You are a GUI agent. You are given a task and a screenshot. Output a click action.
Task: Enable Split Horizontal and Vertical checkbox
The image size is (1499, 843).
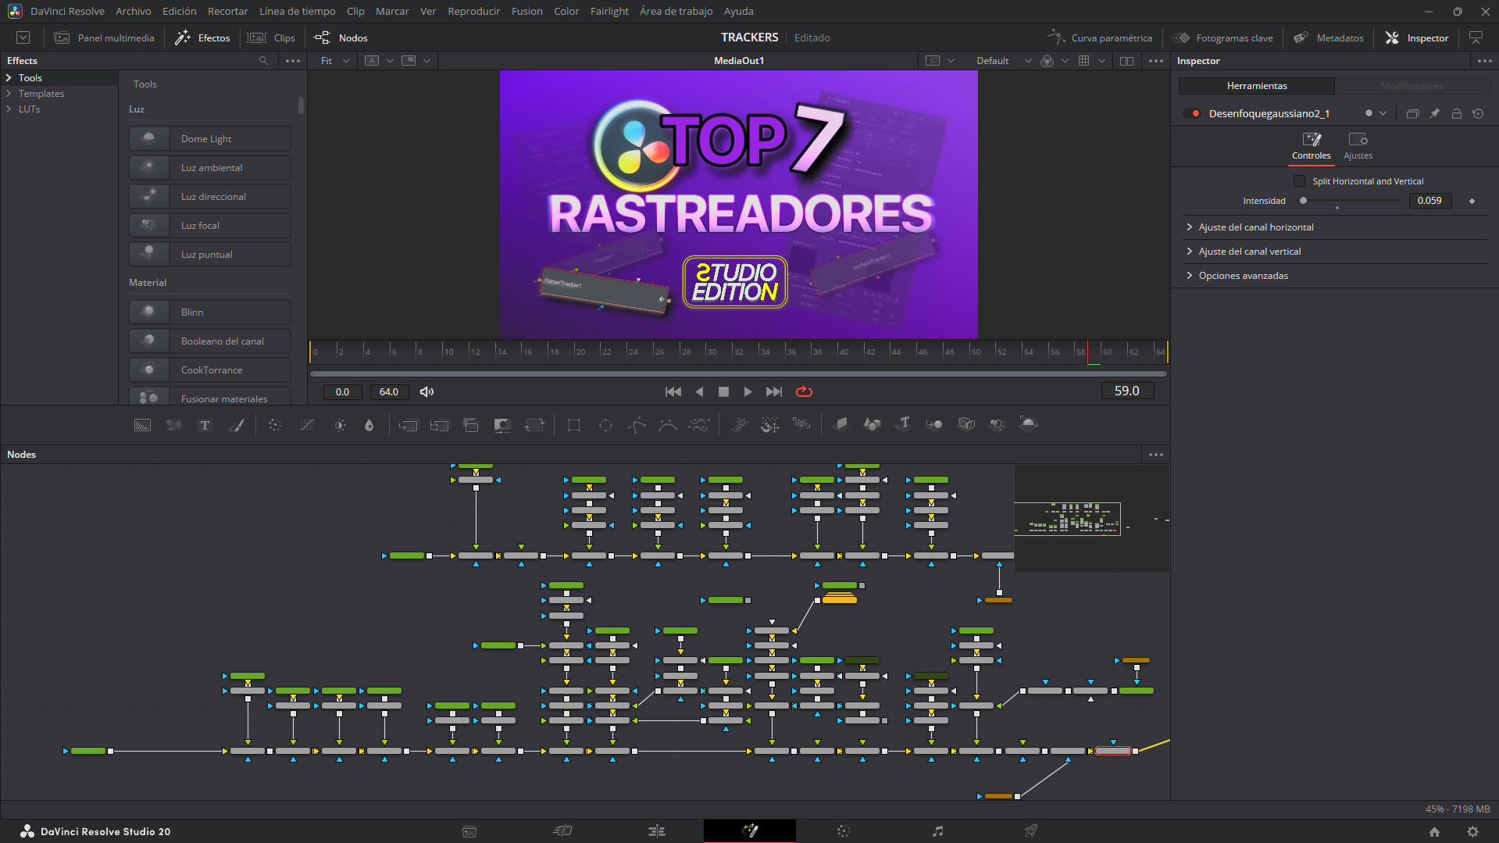pyautogui.click(x=1300, y=181)
